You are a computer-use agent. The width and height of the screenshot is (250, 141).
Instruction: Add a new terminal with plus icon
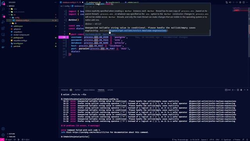[x=233, y=90]
